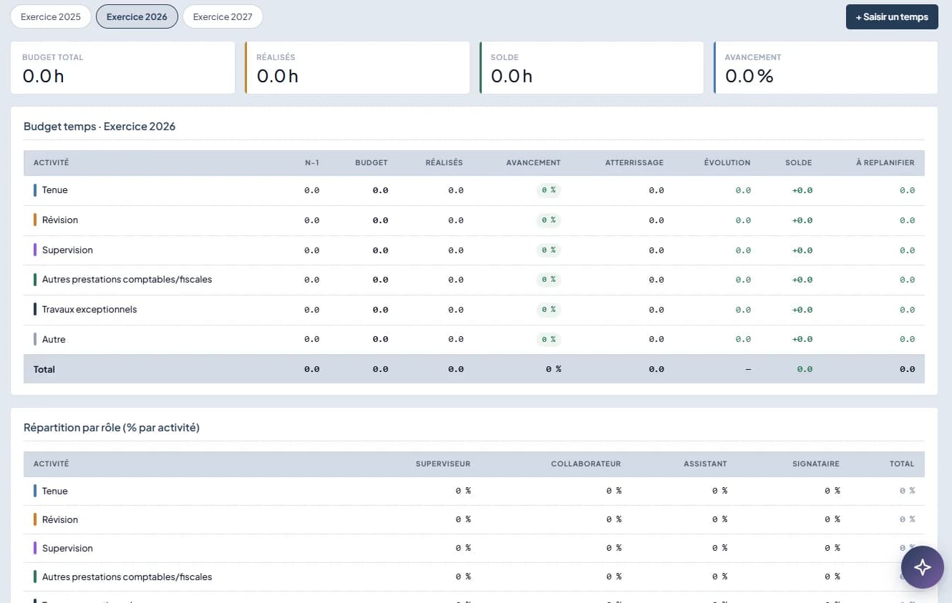952x603 pixels.
Task: Select Révision row in Répartition par rôle
Action: click(474, 519)
